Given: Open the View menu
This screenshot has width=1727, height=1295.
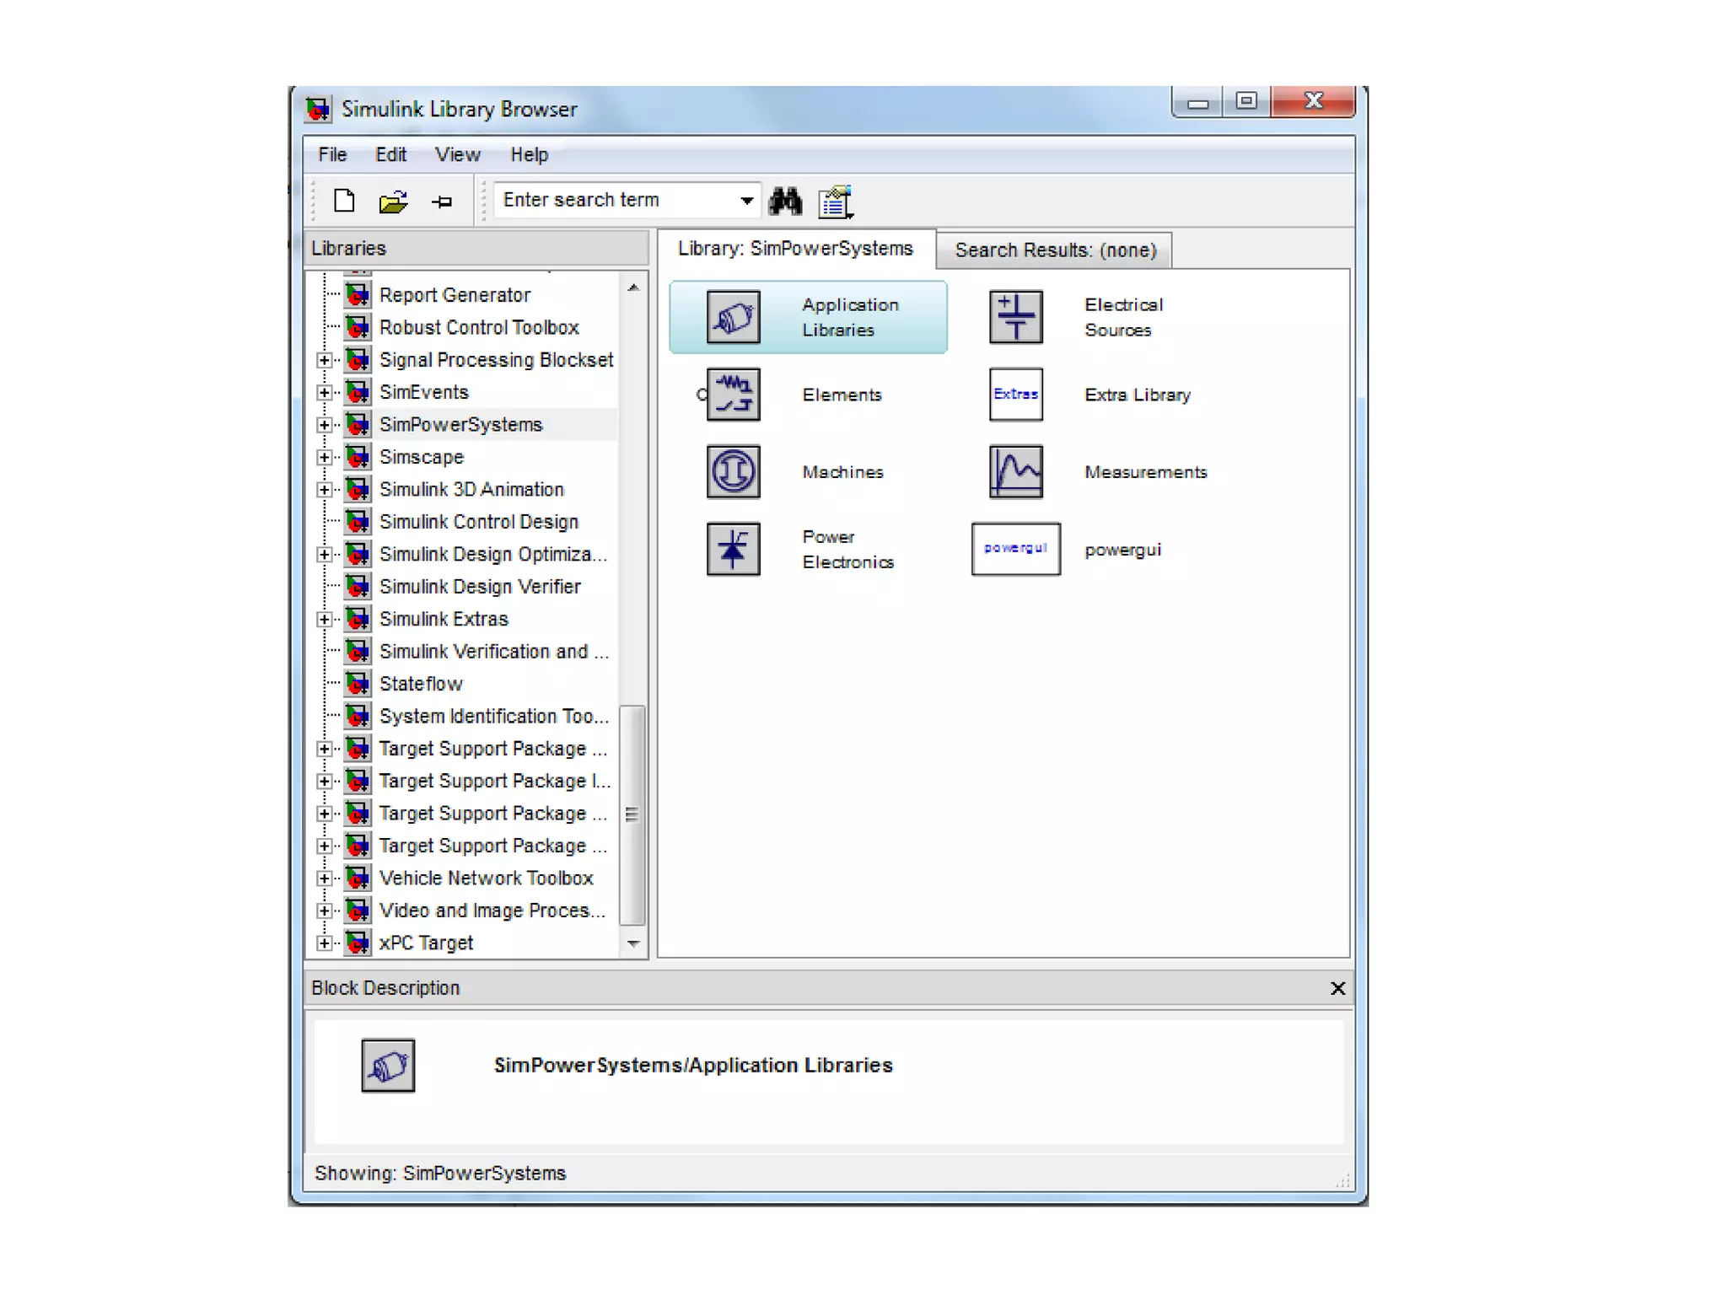Looking at the screenshot, I should point(457,155).
